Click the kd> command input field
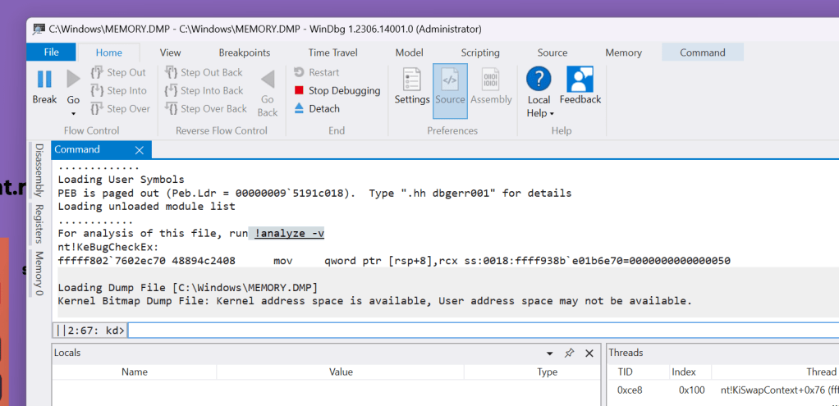Screen dimensions: 839x406 click(x=484, y=331)
